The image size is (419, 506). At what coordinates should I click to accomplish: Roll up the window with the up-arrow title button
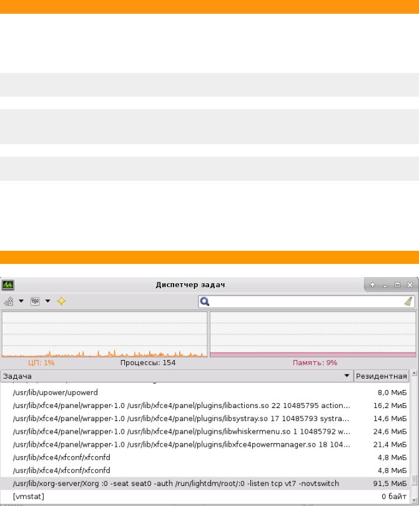(x=373, y=285)
